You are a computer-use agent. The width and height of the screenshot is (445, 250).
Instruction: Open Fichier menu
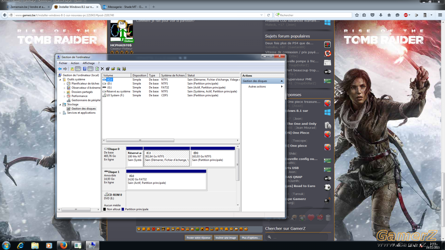(63, 63)
